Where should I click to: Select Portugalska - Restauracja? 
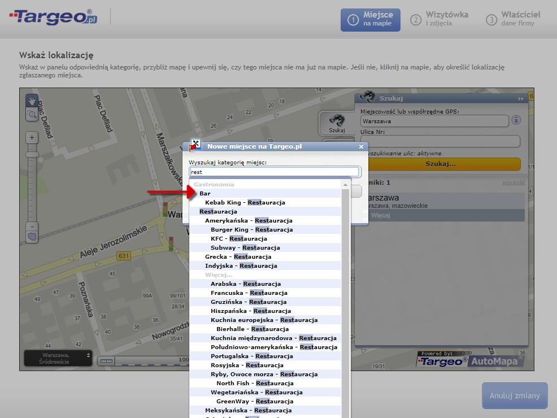[x=265, y=356]
